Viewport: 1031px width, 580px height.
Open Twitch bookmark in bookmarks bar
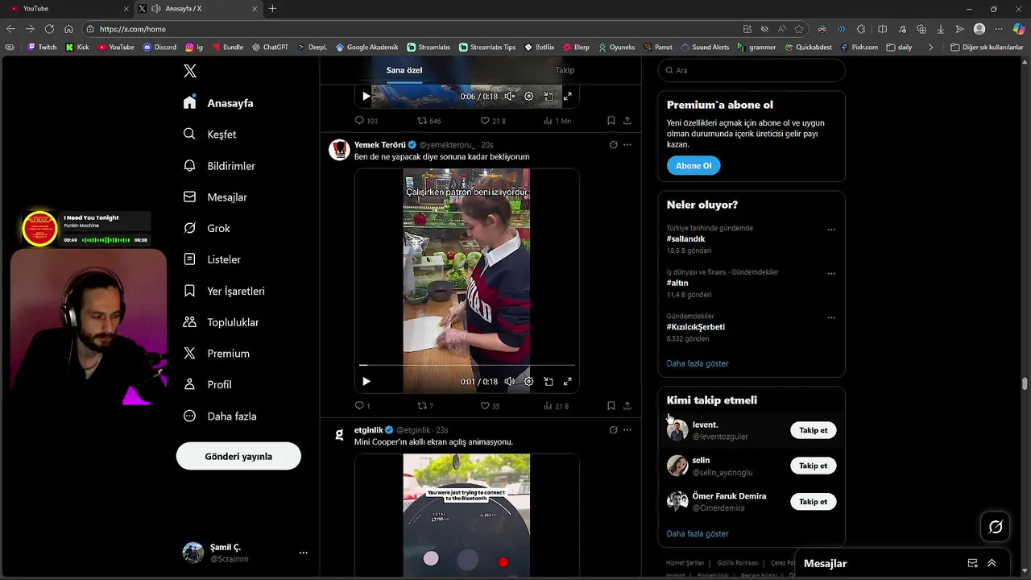coord(43,47)
